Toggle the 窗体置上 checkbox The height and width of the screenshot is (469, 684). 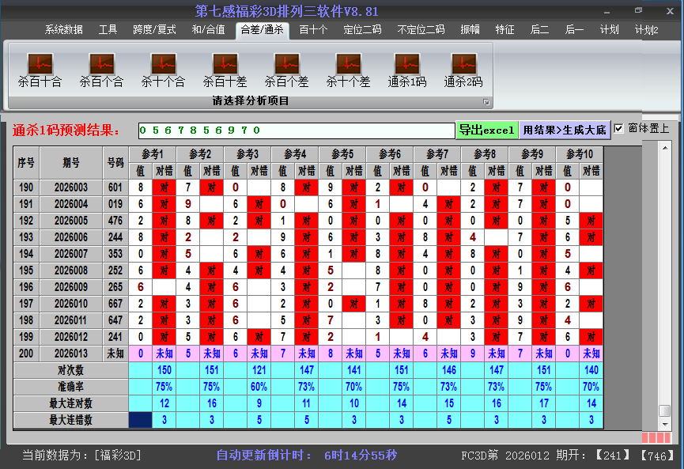pyautogui.click(x=619, y=129)
